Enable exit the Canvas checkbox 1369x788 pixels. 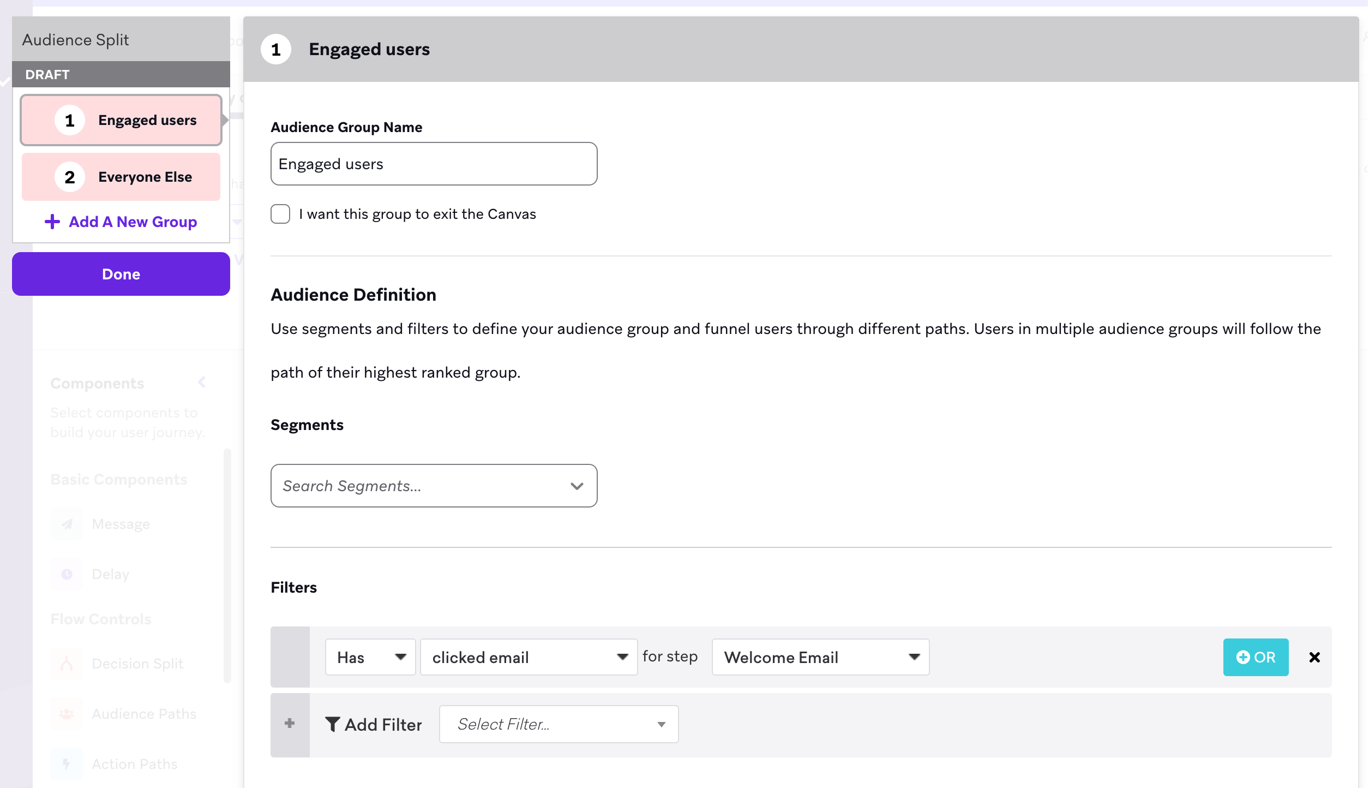[x=280, y=214]
